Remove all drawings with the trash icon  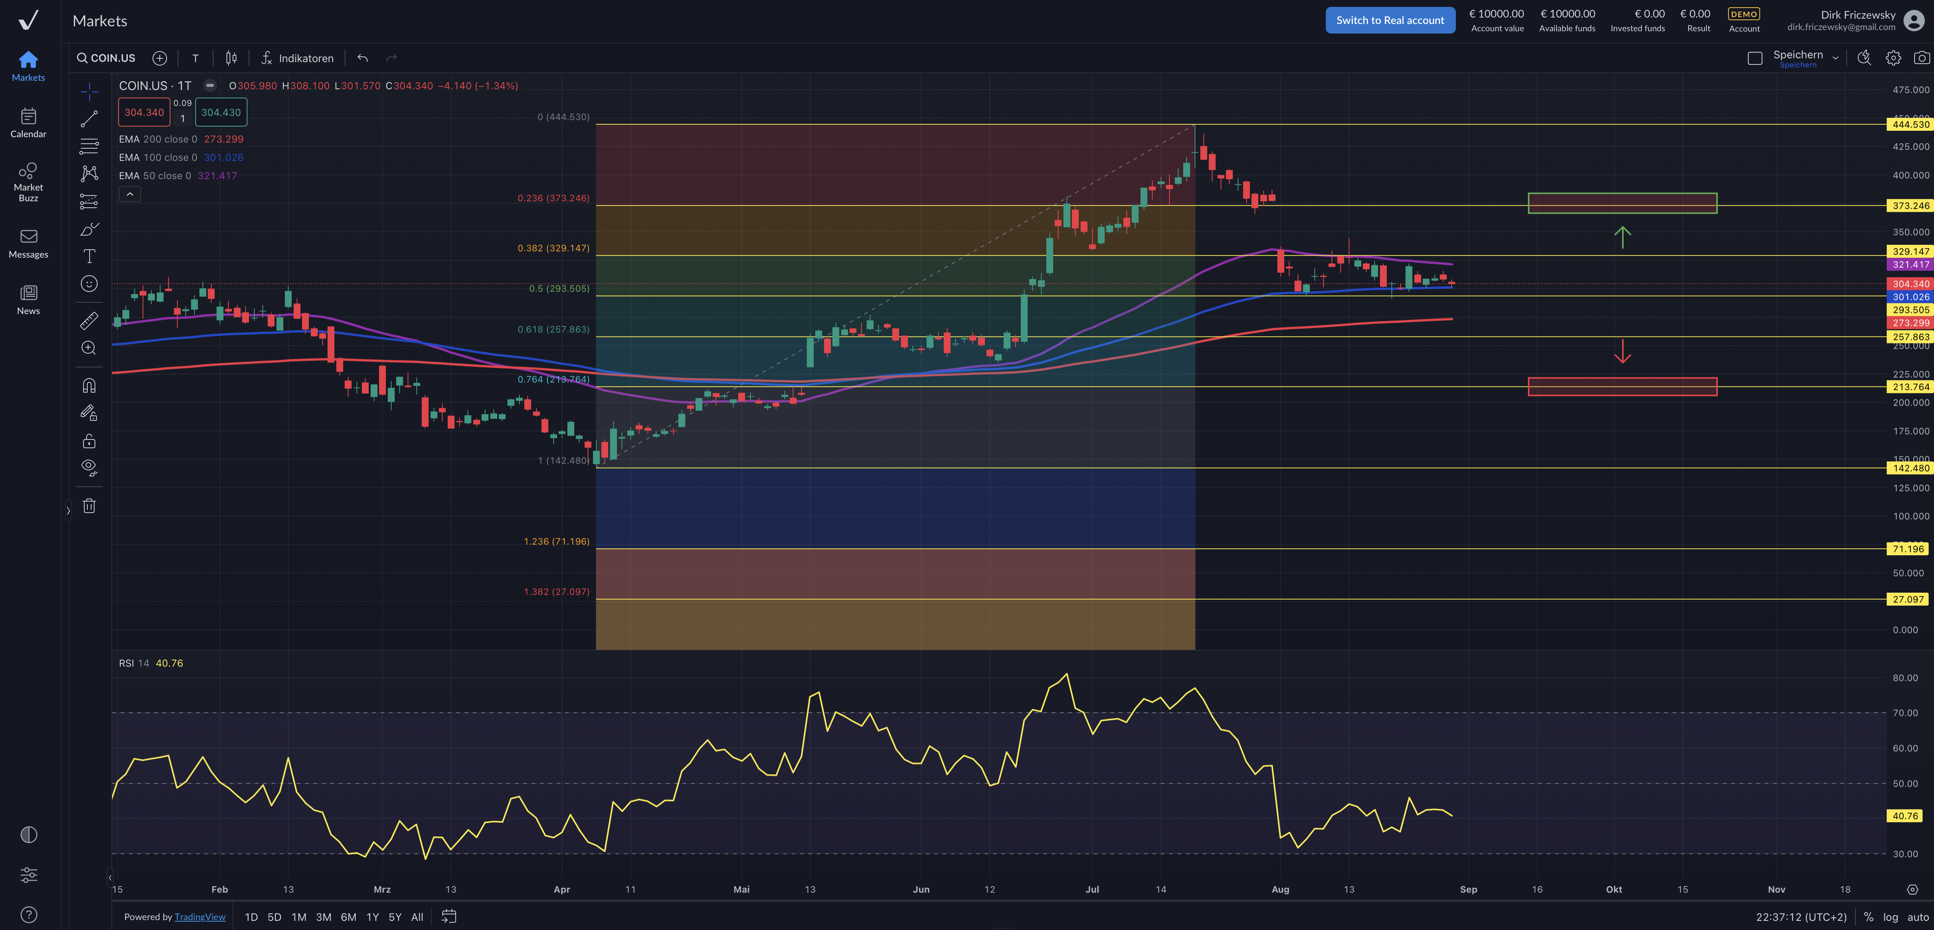(88, 505)
